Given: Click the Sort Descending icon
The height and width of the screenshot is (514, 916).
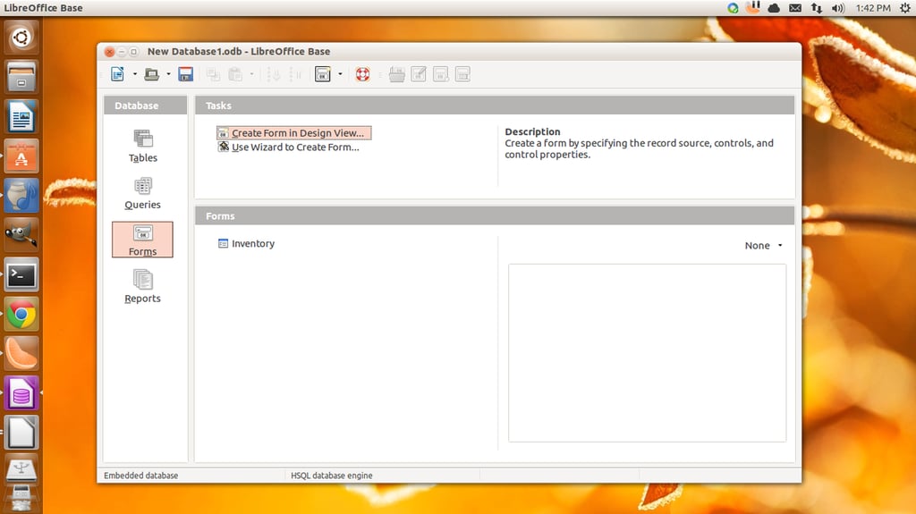Looking at the screenshot, I should click(x=295, y=74).
